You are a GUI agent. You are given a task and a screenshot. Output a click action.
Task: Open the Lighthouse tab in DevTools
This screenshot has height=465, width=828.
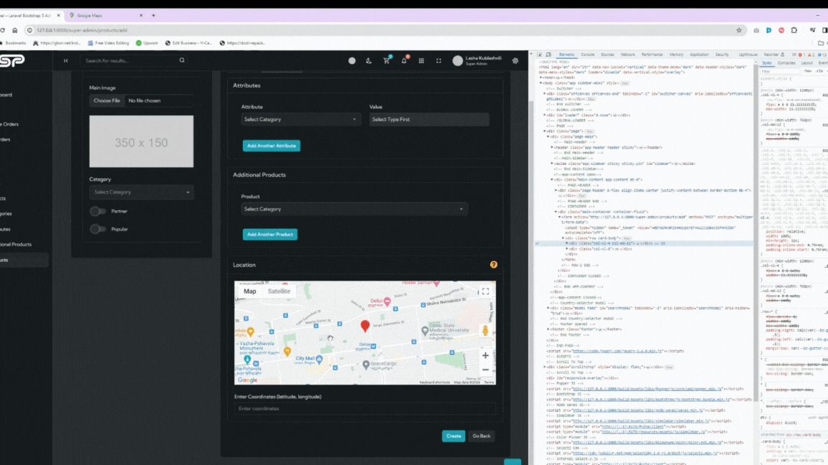[747, 55]
